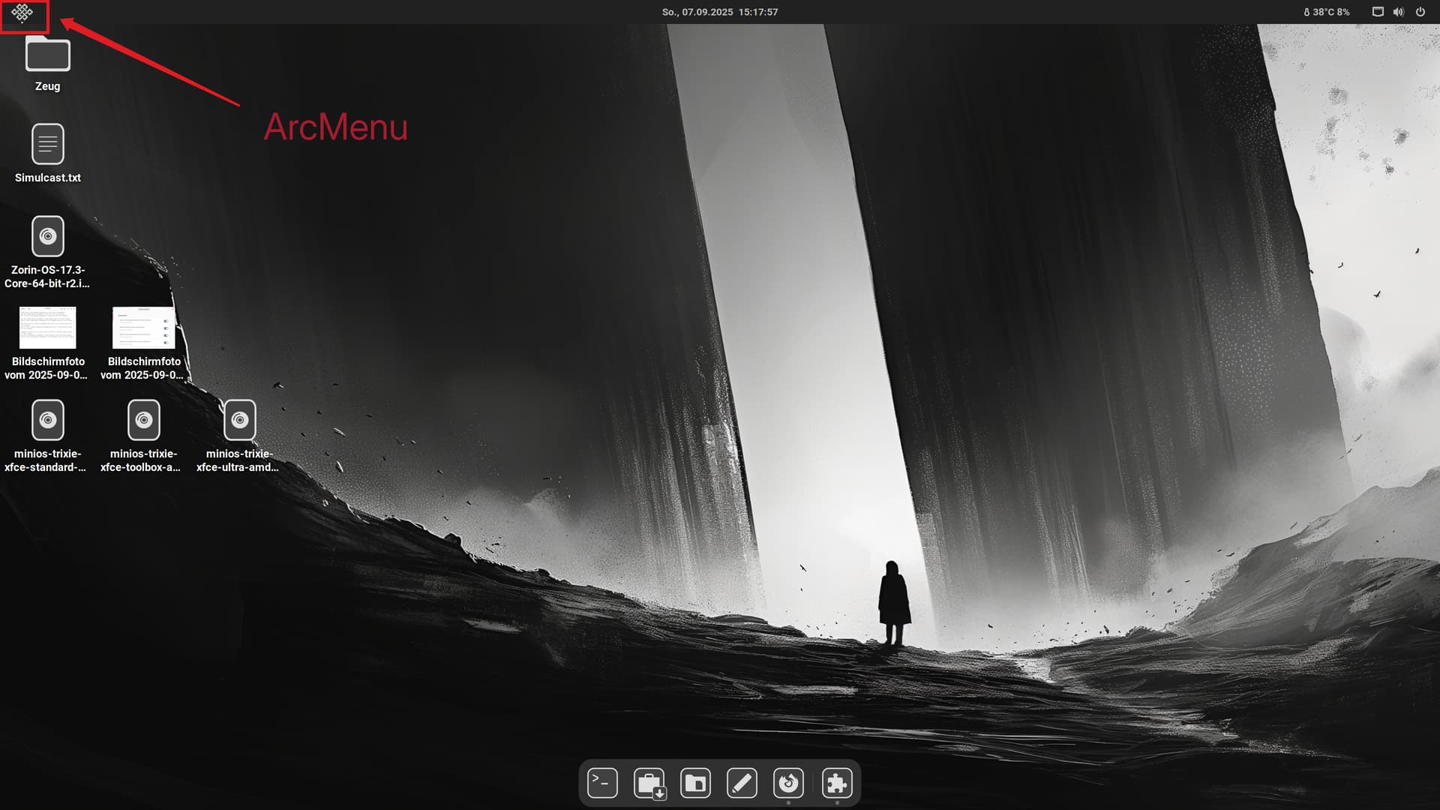Image resolution: width=1440 pixels, height=810 pixels.
Task: Click the volume speaker icon
Action: (x=1399, y=12)
